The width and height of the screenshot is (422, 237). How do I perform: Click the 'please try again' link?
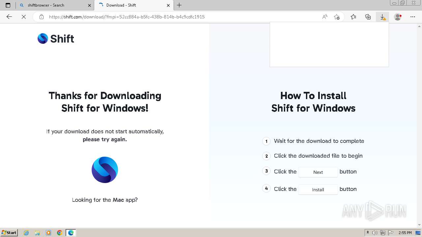coord(105,139)
